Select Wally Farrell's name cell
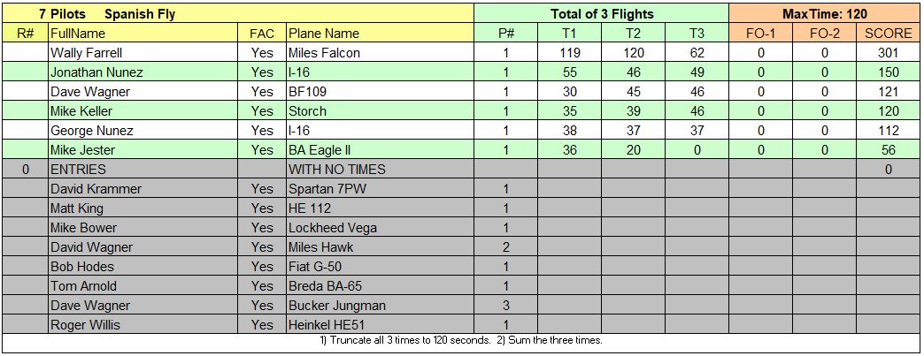 (143, 52)
